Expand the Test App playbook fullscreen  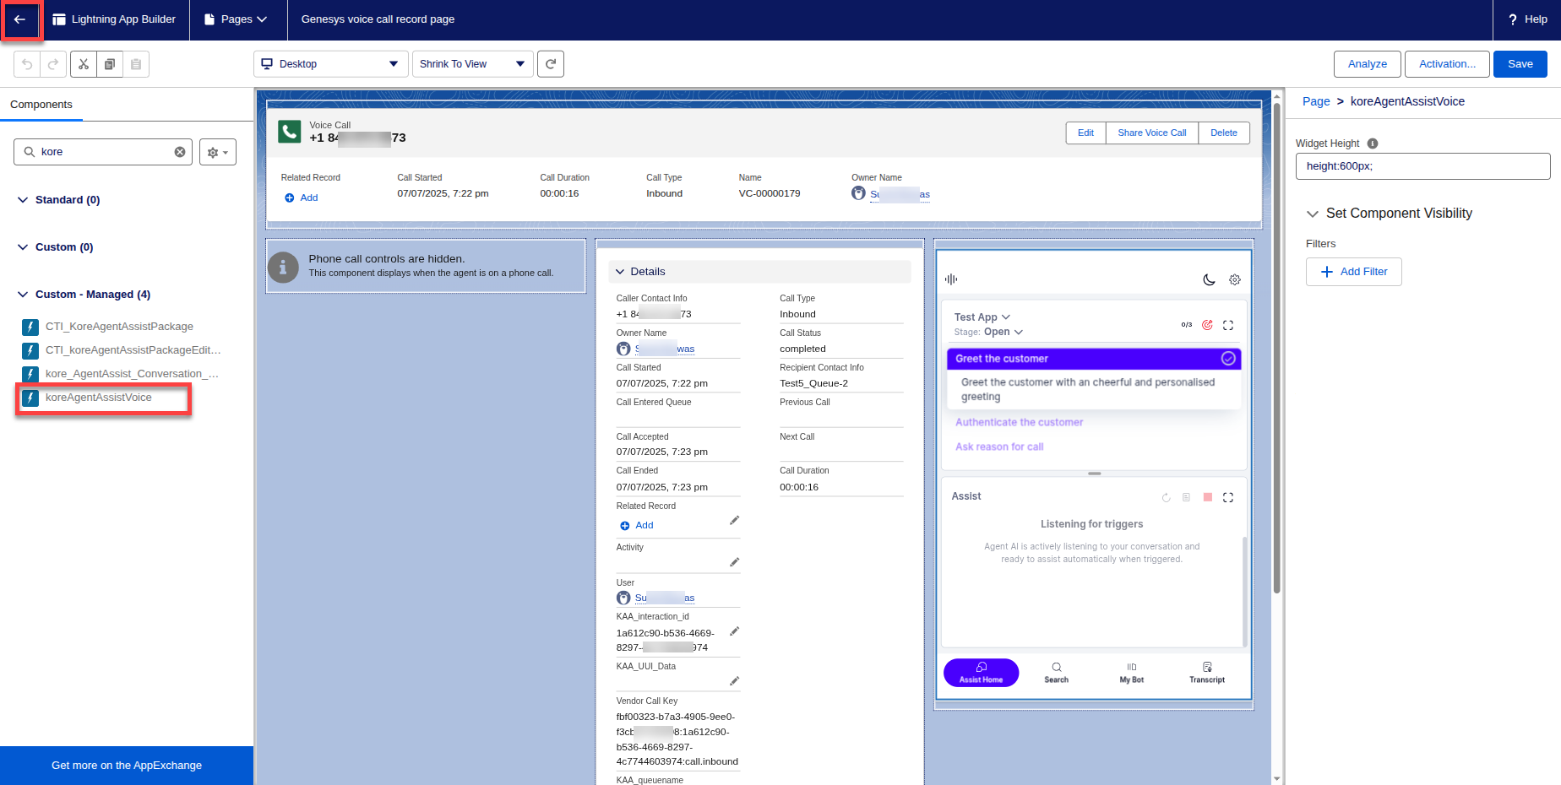click(1228, 325)
